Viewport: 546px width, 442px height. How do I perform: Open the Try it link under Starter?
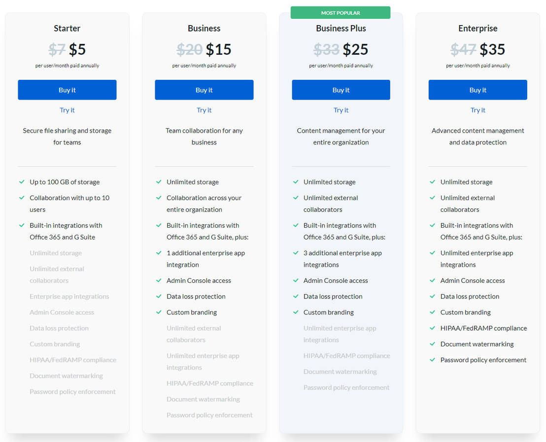click(x=67, y=110)
